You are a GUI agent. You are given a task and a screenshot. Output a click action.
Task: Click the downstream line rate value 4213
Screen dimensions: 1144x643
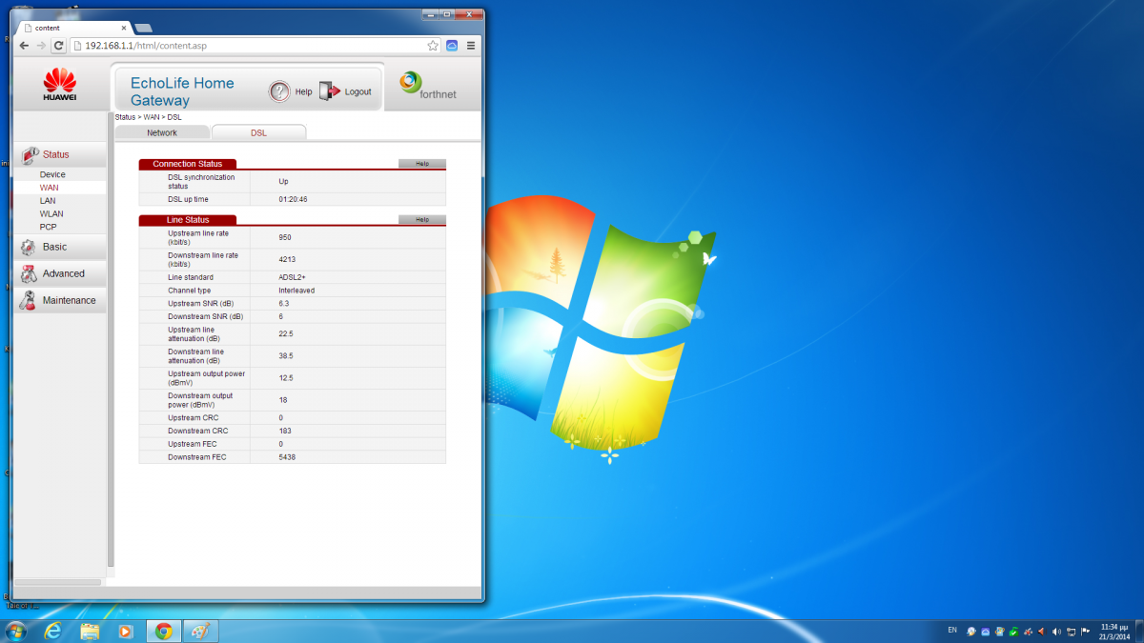pos(287,259)
